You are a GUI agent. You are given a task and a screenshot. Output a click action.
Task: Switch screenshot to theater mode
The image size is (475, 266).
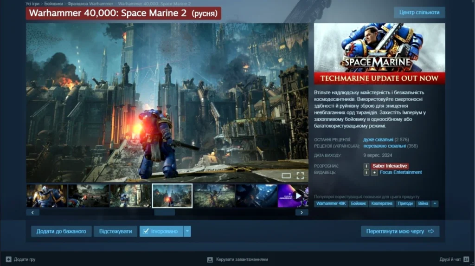tap(286, 175)
